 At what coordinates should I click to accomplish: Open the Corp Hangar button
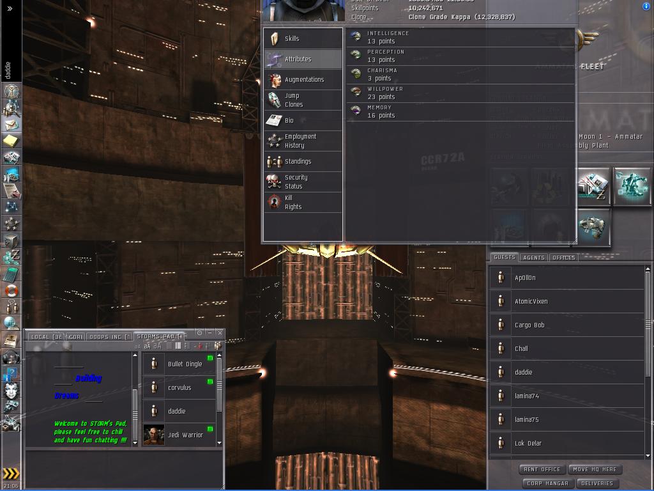click(547, 483)
